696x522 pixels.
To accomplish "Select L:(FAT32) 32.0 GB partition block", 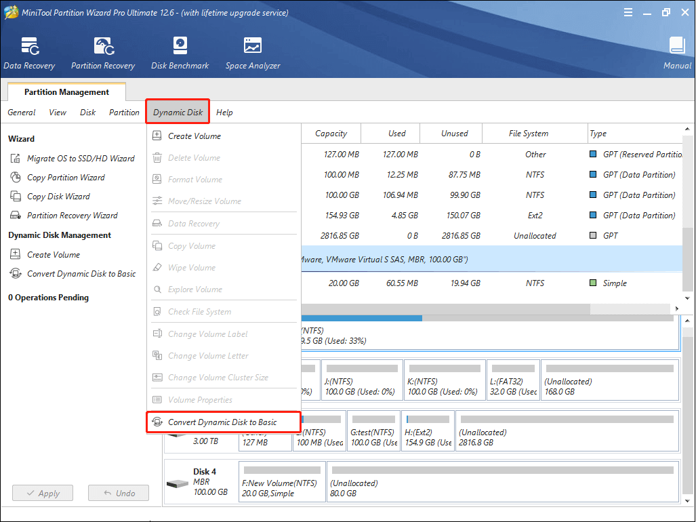I will (x=513, y=380).
